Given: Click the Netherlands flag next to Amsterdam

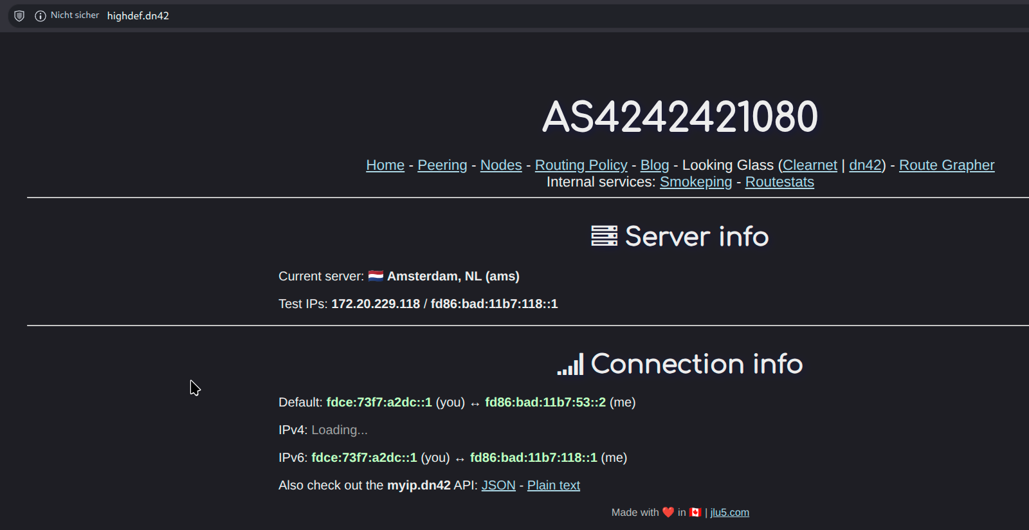Looking at the screenshot, I should [x=376, y=276].
